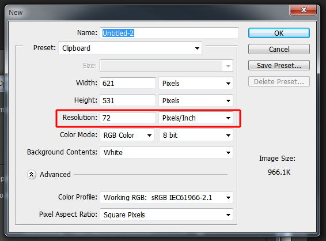Screen dimensions: 326x241
Task: Open the Preset Clipboard dropdown
Action: (x=130, y=48)
